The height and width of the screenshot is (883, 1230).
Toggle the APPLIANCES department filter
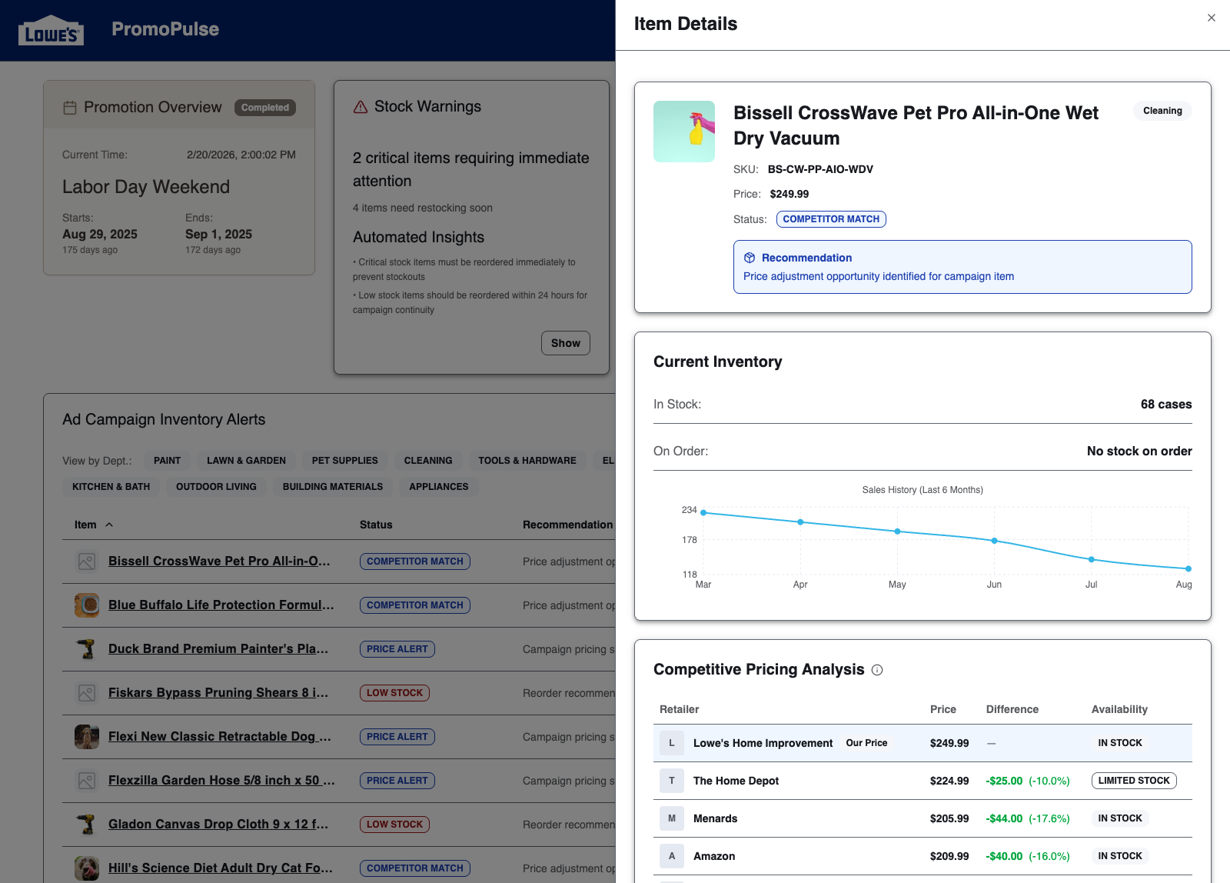[437, 486]
